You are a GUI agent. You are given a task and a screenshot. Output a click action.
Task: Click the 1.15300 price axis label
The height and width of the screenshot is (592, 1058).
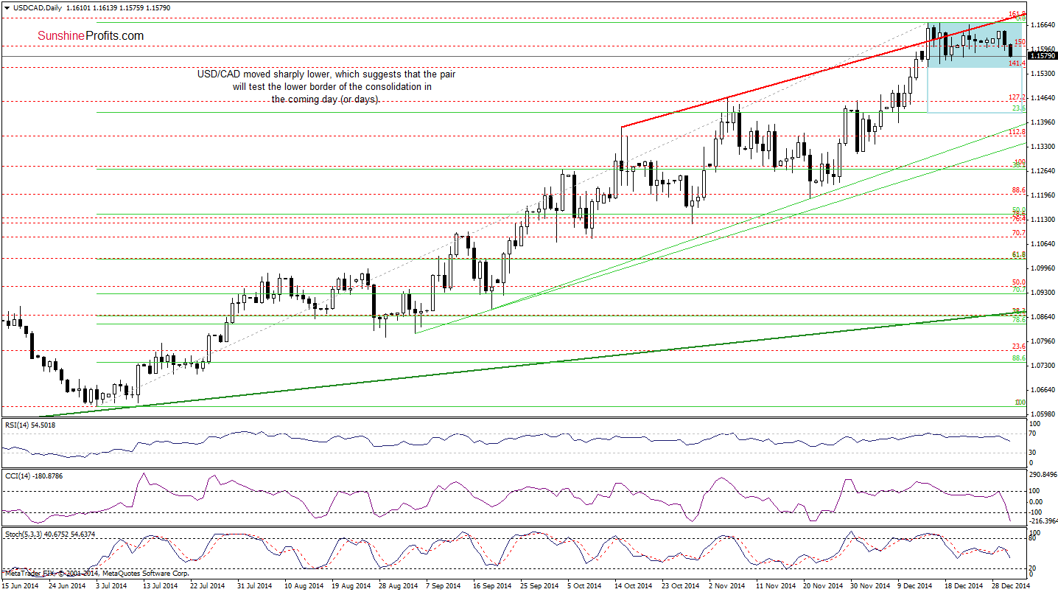point(1043,74)
